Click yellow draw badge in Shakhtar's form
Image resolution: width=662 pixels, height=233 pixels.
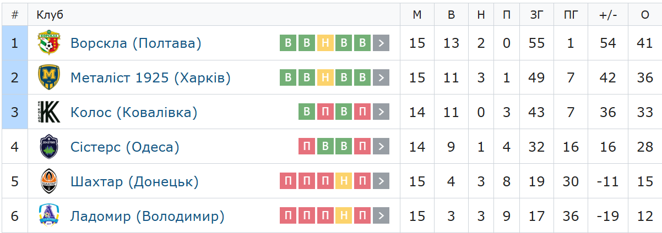point(344,181)
